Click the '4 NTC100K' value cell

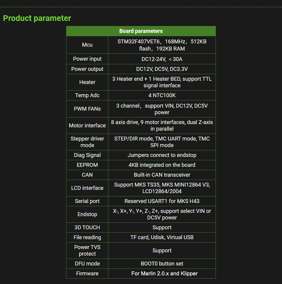(162, 95)
